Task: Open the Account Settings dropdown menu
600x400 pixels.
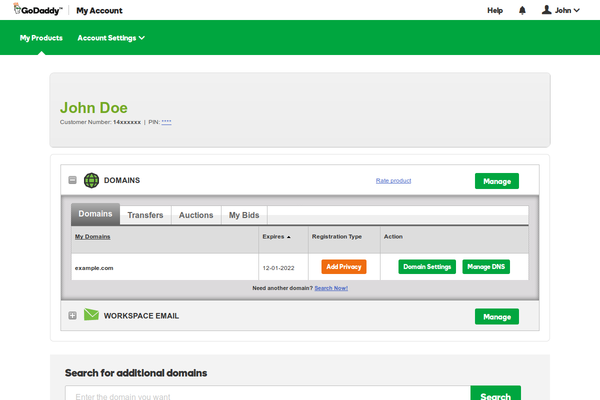Action: tap(111, 38)
